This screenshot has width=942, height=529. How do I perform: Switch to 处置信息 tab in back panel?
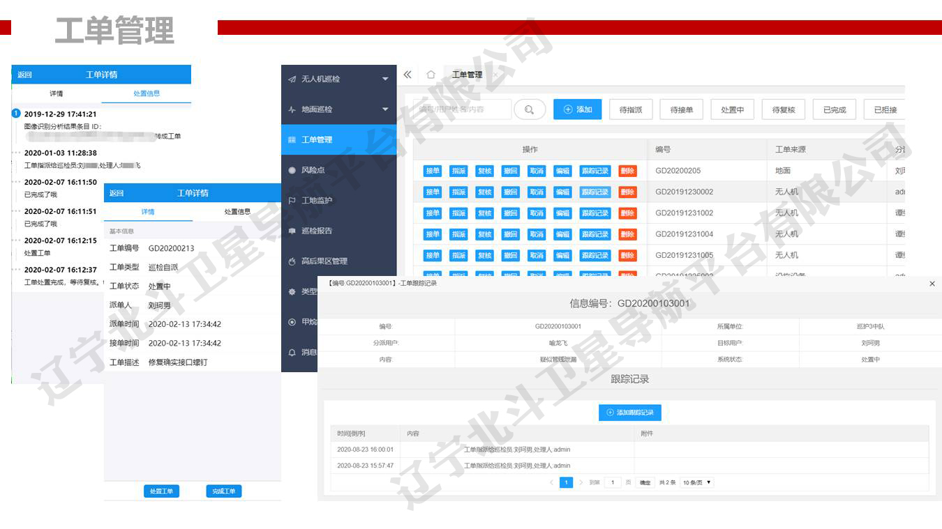(147, 93)
